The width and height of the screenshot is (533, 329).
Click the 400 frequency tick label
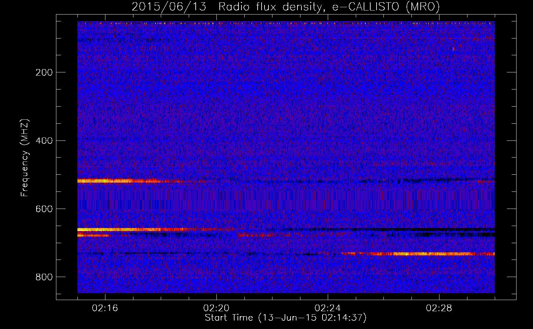44,141
